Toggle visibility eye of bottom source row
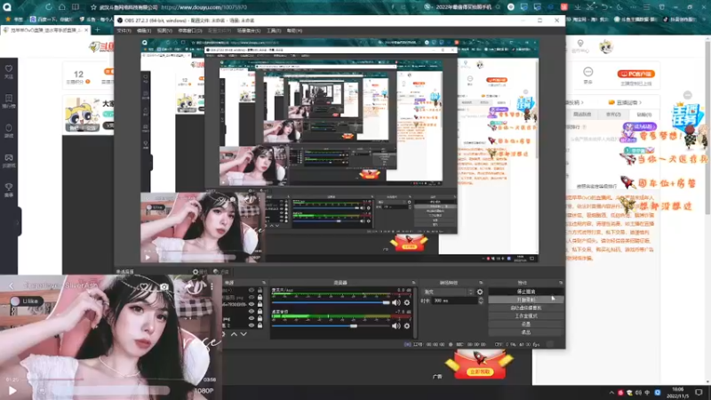The height and width of the screenshot is (400, 711). tap(252, 325)
